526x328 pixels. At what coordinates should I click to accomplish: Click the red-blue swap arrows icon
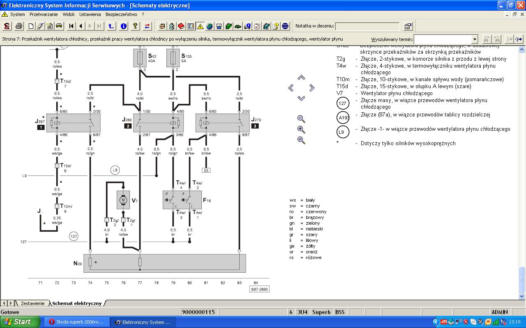148,26
